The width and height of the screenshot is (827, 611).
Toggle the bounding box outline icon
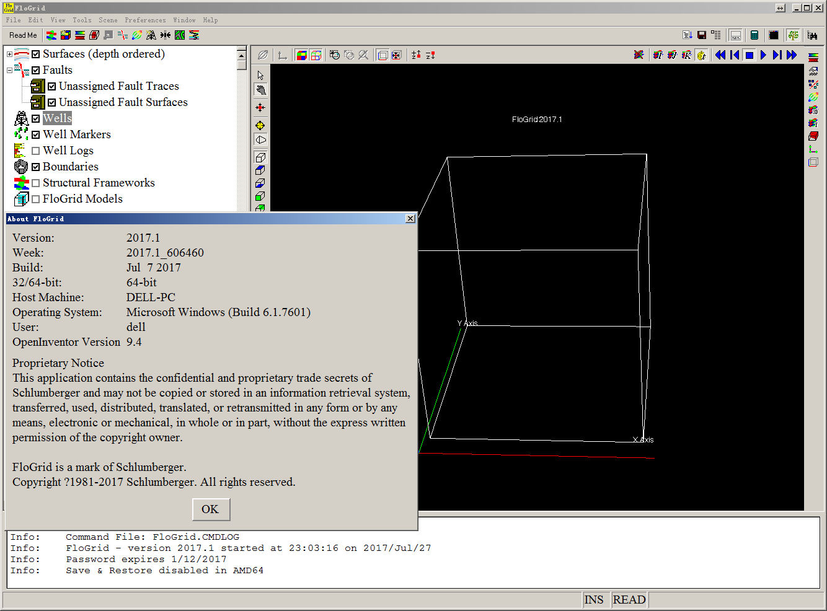click(383, 55)
